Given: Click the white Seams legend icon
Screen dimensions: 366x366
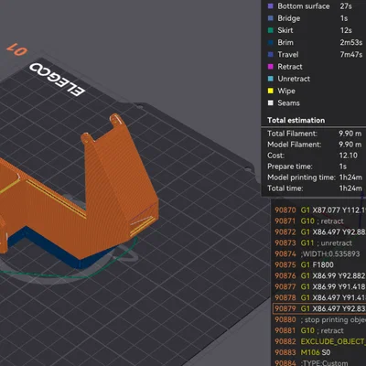Looking at the screenshot, I should tap(271, 103).
